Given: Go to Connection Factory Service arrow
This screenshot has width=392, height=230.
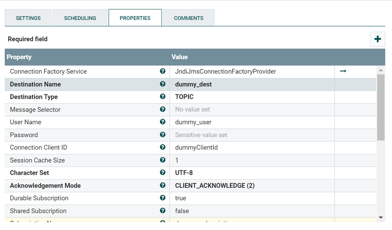Looking at the screenshot, I should point(343,71).
